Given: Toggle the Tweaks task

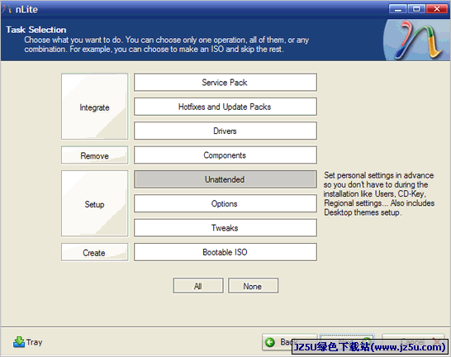Looking at the screenshot, I should [x=225, y=228].
